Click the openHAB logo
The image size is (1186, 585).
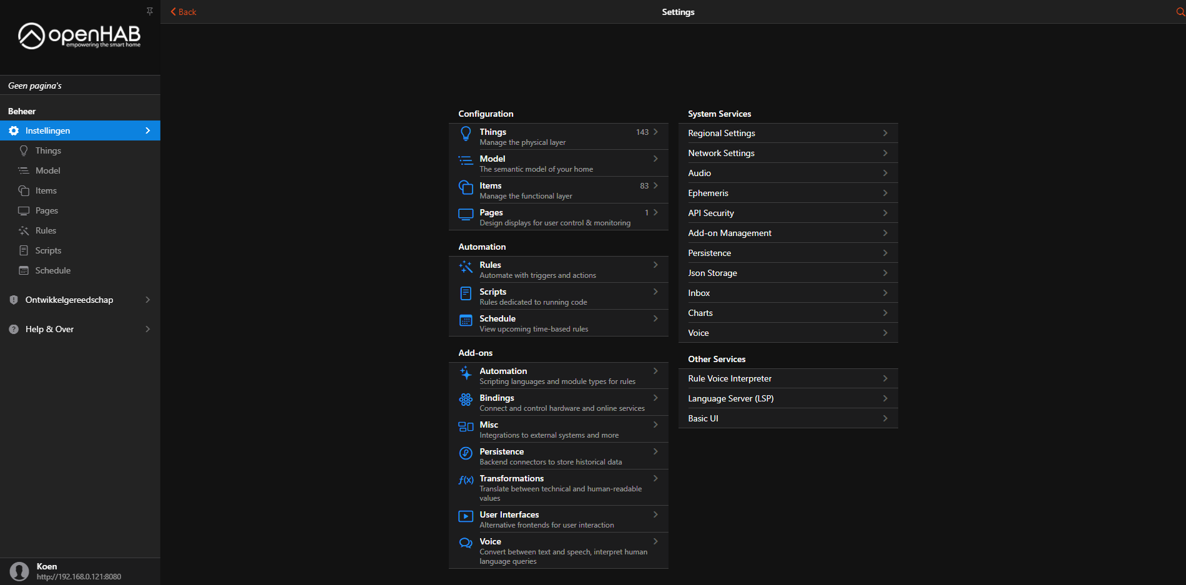pyautogui.click(x=79, y=36)
